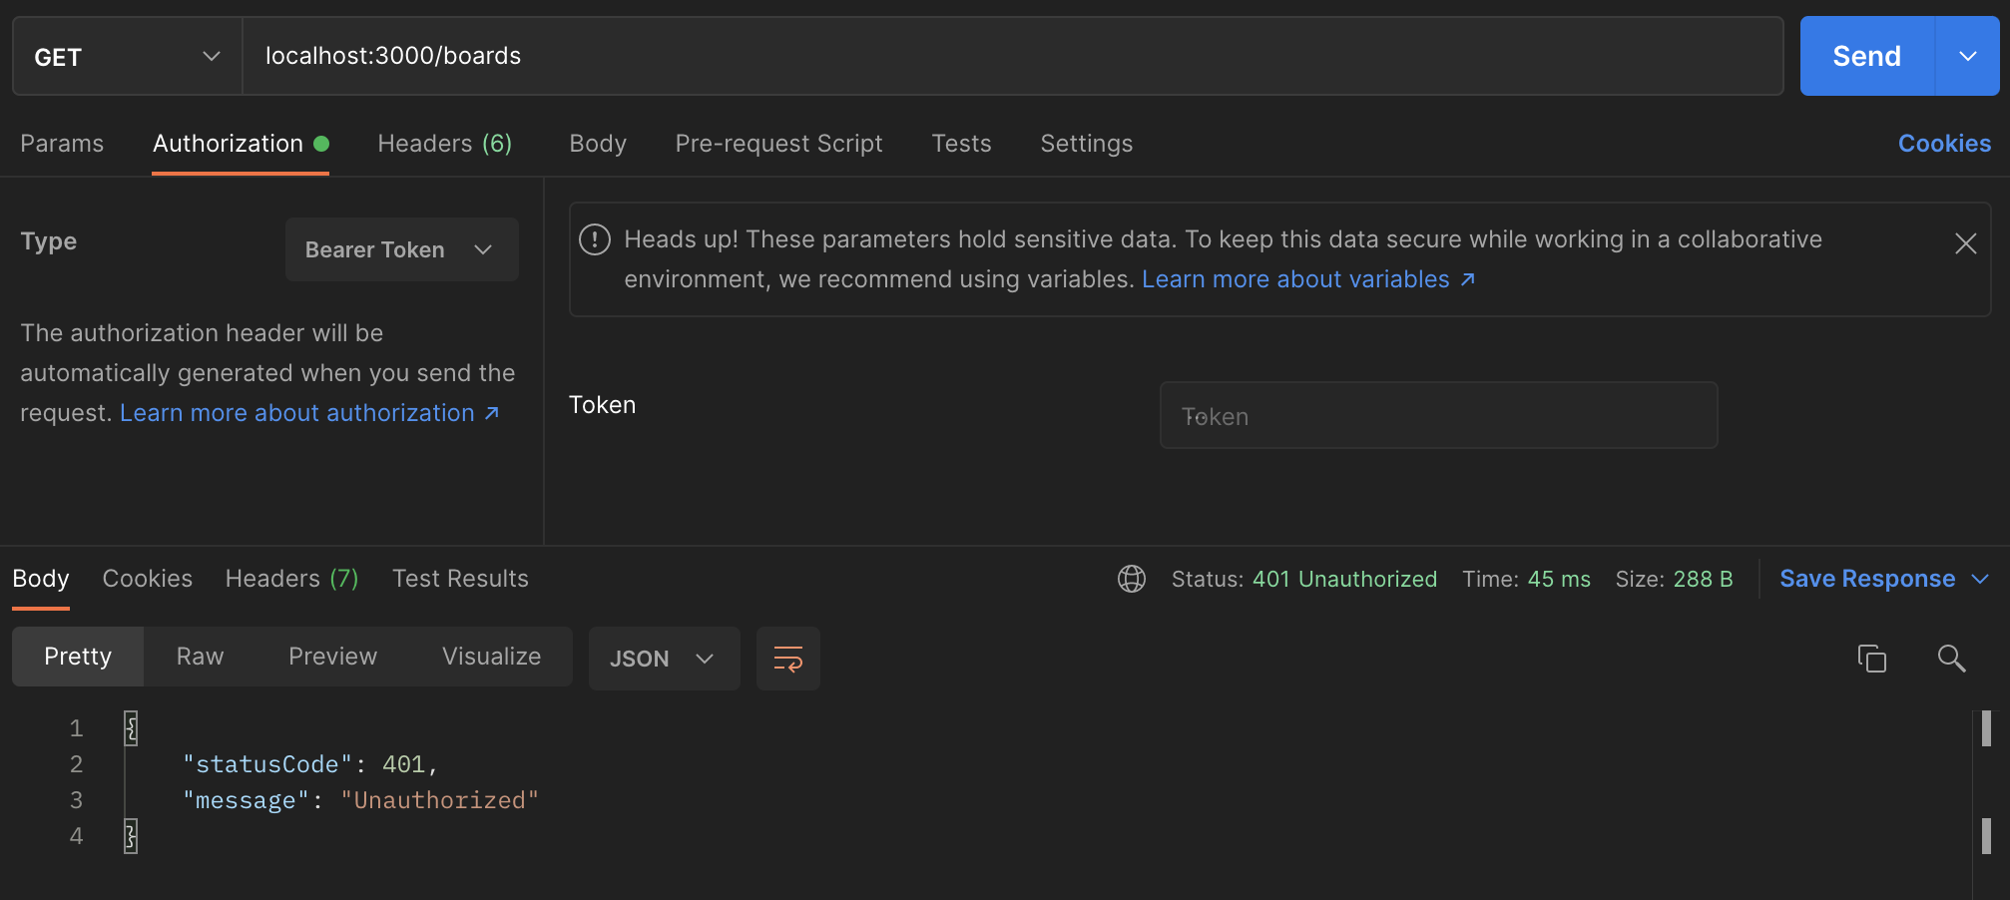Open Learn more about variables link

[x=1308, y=279]
